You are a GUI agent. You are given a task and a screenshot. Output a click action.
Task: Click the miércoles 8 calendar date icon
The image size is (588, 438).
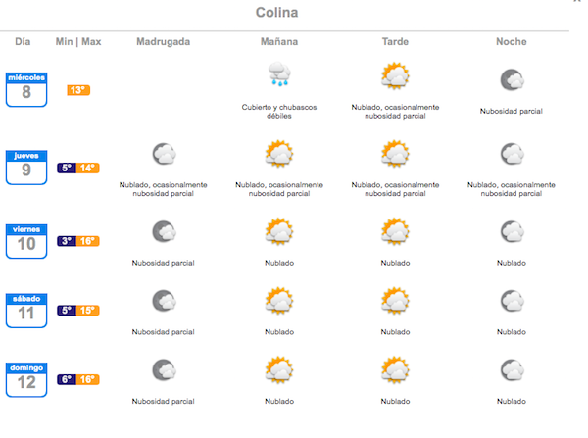[26, 89]
